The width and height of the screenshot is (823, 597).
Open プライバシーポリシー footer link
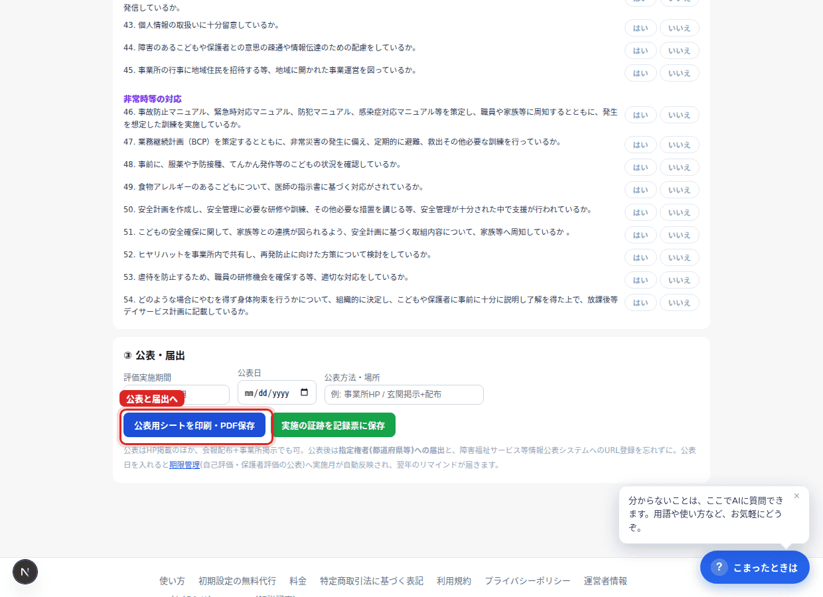[x=528, y=581]
